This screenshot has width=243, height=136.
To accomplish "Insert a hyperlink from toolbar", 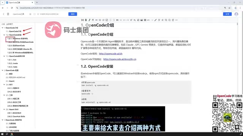I will pos(96,20).
